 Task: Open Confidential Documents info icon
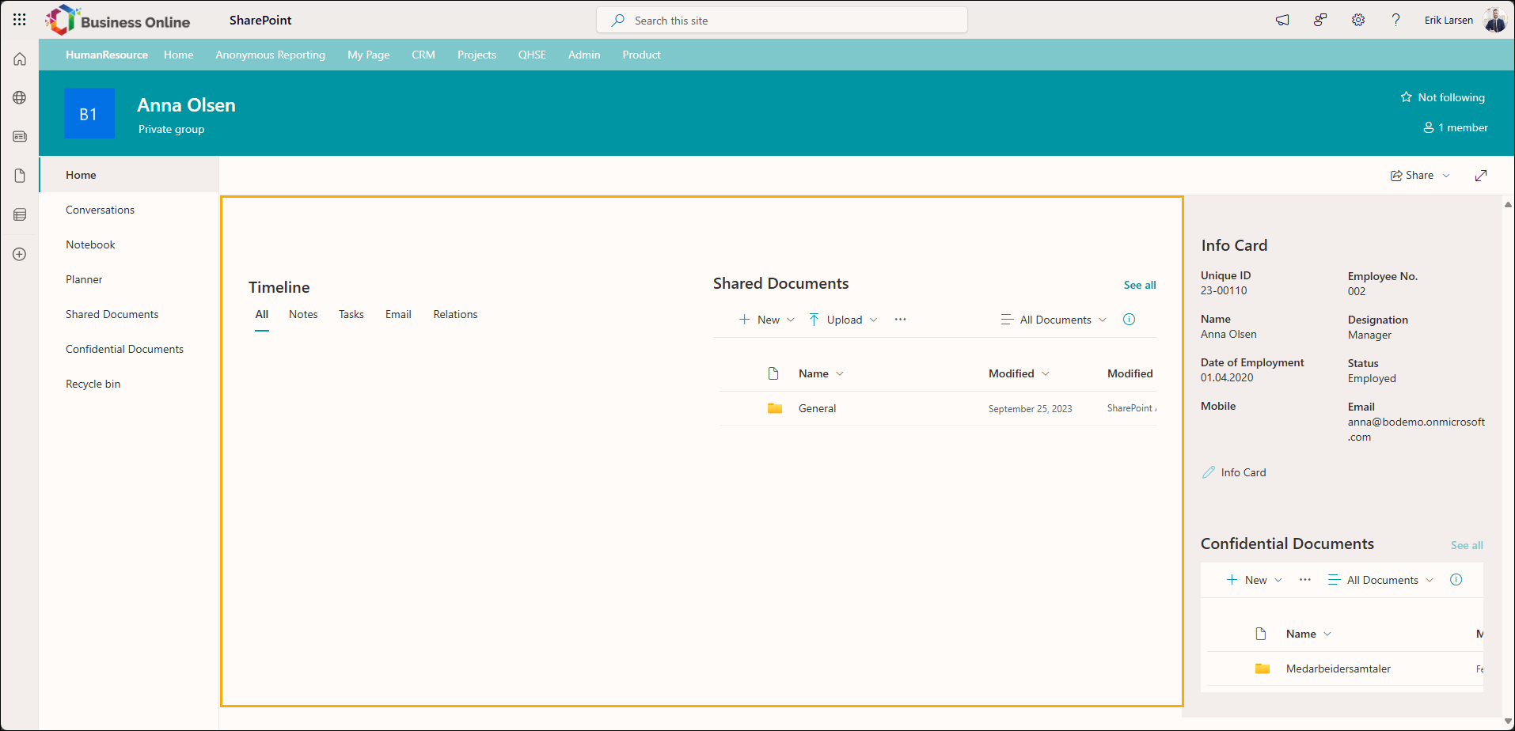[1456, 580]
